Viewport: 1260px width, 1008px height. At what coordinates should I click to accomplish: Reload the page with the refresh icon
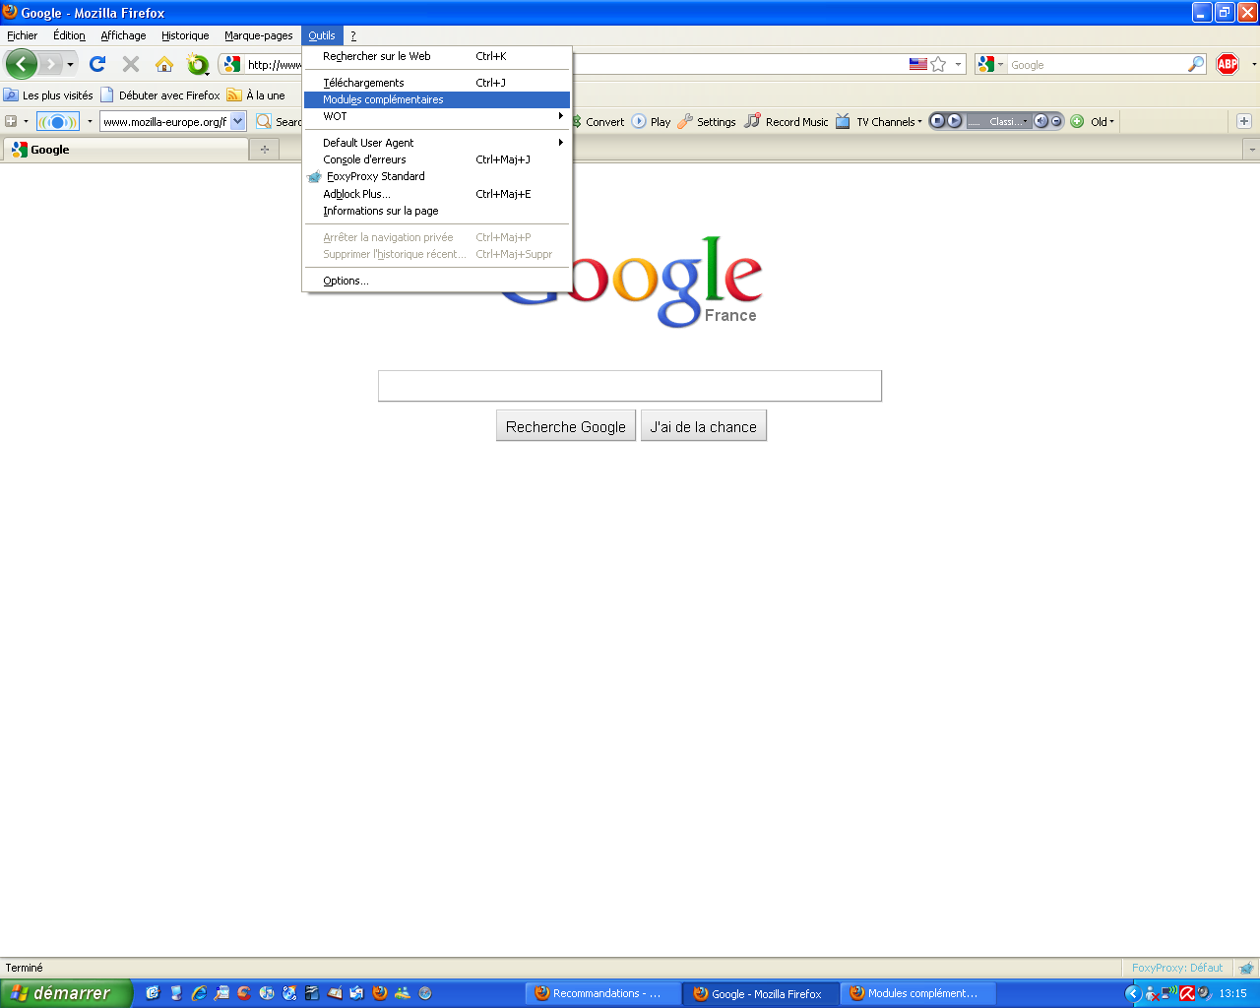[96, 64]
